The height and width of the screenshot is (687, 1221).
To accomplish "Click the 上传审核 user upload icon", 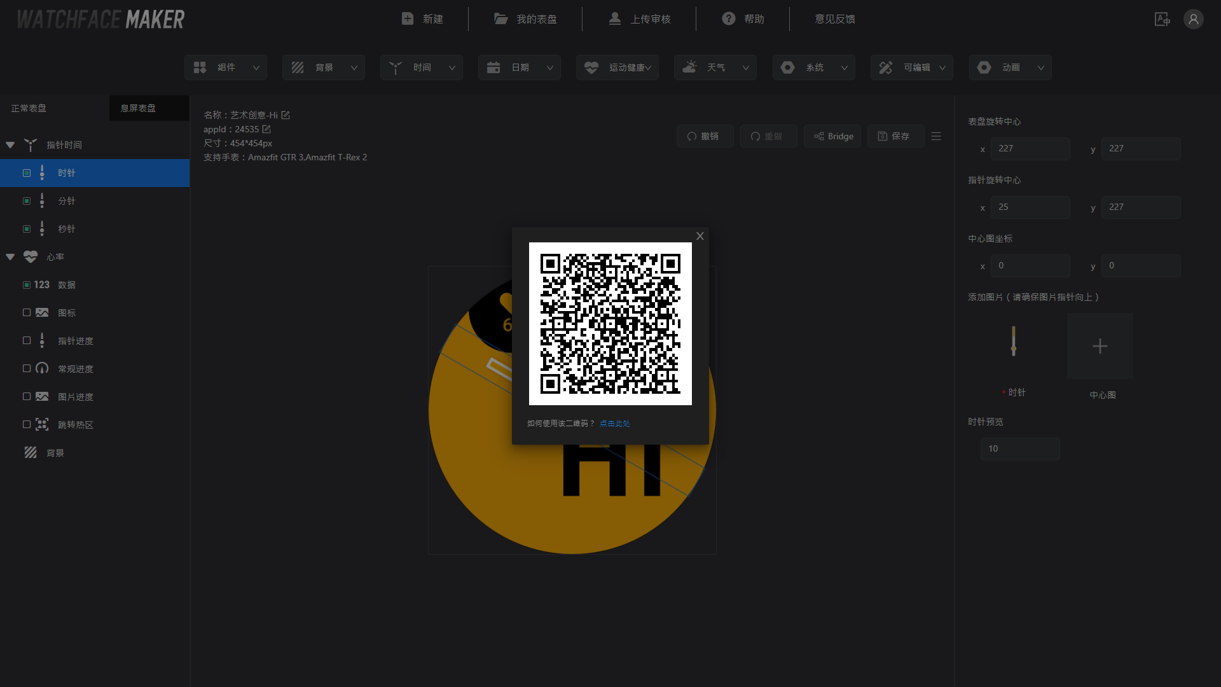I will (615, 19).
